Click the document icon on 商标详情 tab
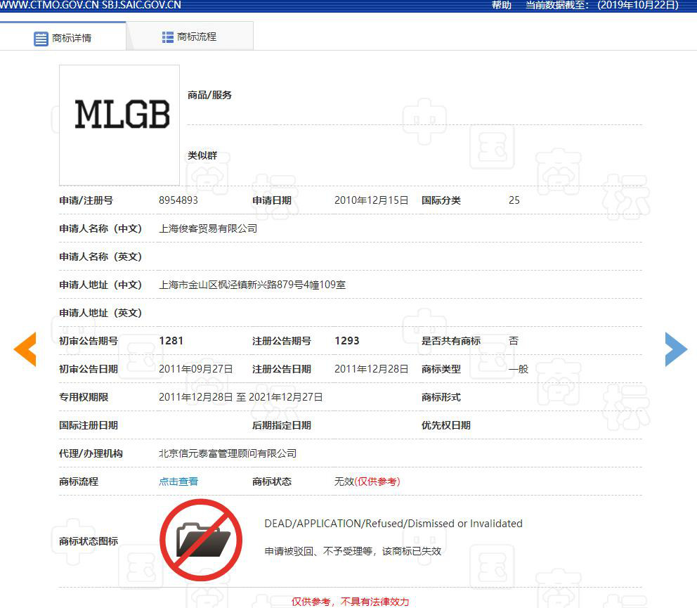This screenshot has width=697, height=608. tap(41, 38)
